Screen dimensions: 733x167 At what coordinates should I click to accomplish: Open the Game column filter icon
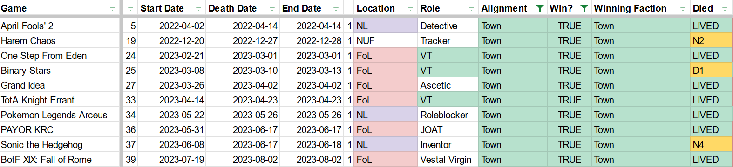(x=112, y=8)
